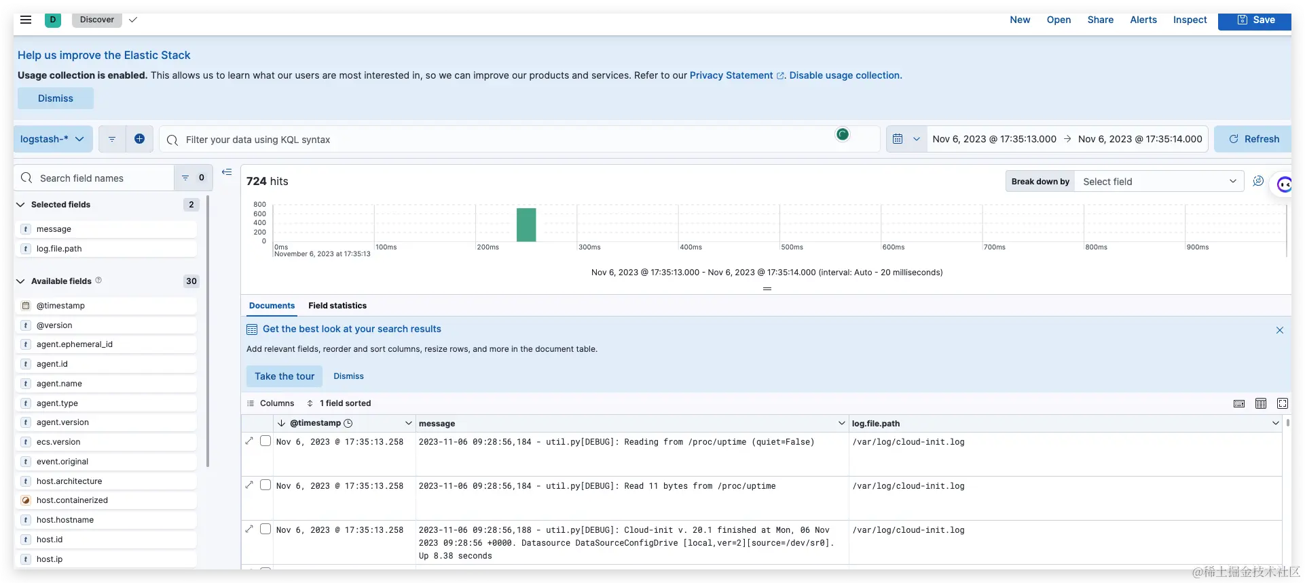Select the Reading from /proc/uptime row checkbox

(x=265, y=441)
